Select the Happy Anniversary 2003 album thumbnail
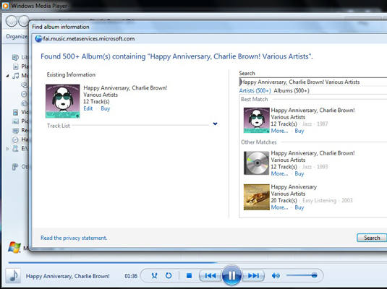The width and height of the screenshot is (387, 289). coord(257,197)
